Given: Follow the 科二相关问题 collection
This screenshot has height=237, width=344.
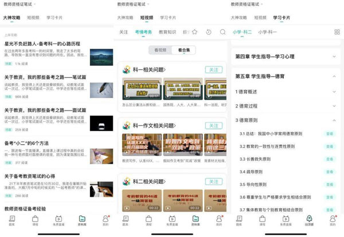Looking at the screenshot, I should click(x=214, y=181).
